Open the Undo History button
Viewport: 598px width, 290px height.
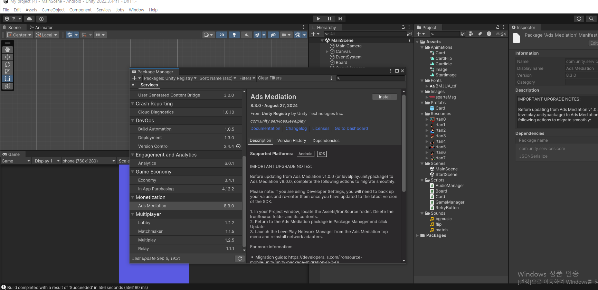tap(579, 19)
